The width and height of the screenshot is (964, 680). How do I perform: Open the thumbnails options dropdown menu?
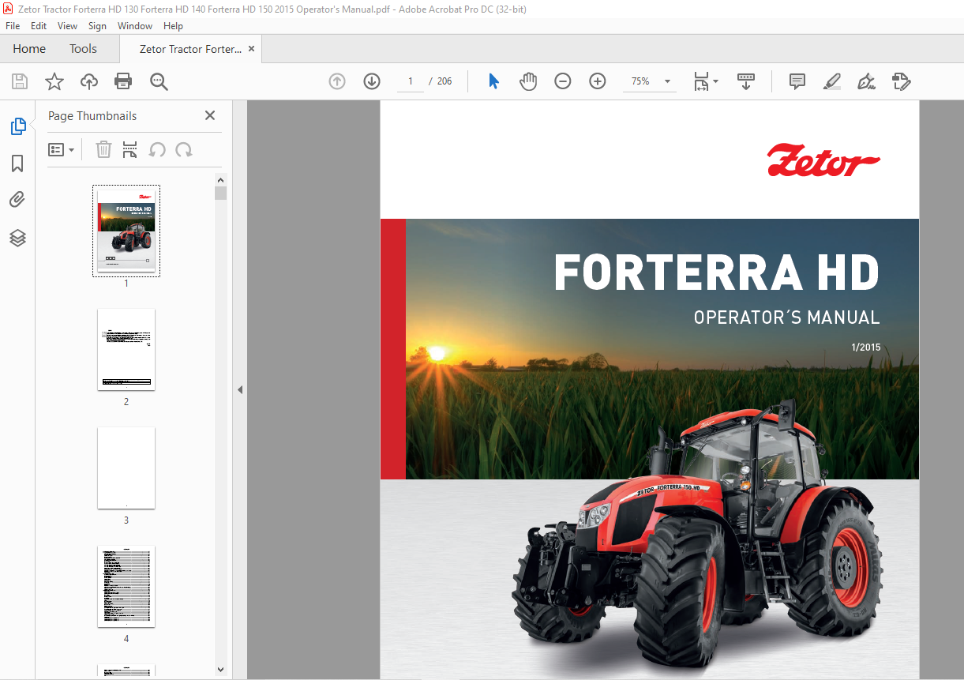pos(61,149)
